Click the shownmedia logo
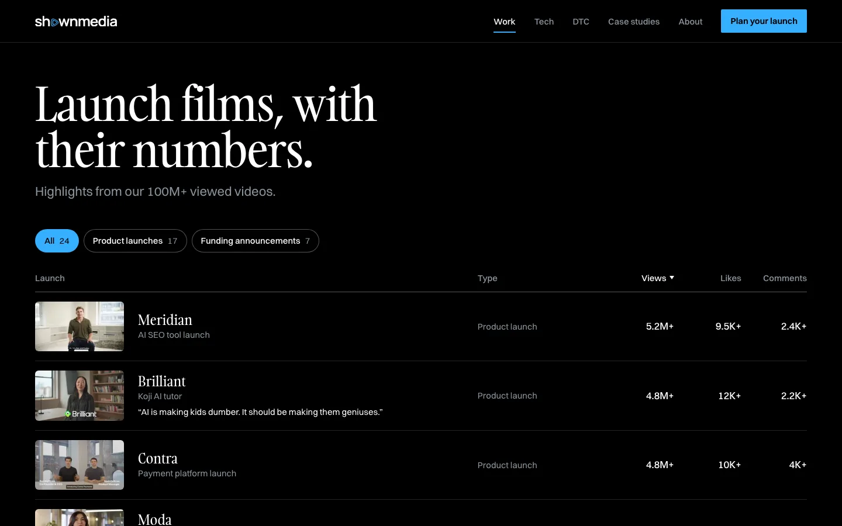Image resolution: width=842 pixels, height=526 pixels. tap(76, 22)
